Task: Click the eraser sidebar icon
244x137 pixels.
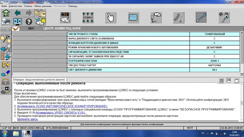Action: [6, 73]
